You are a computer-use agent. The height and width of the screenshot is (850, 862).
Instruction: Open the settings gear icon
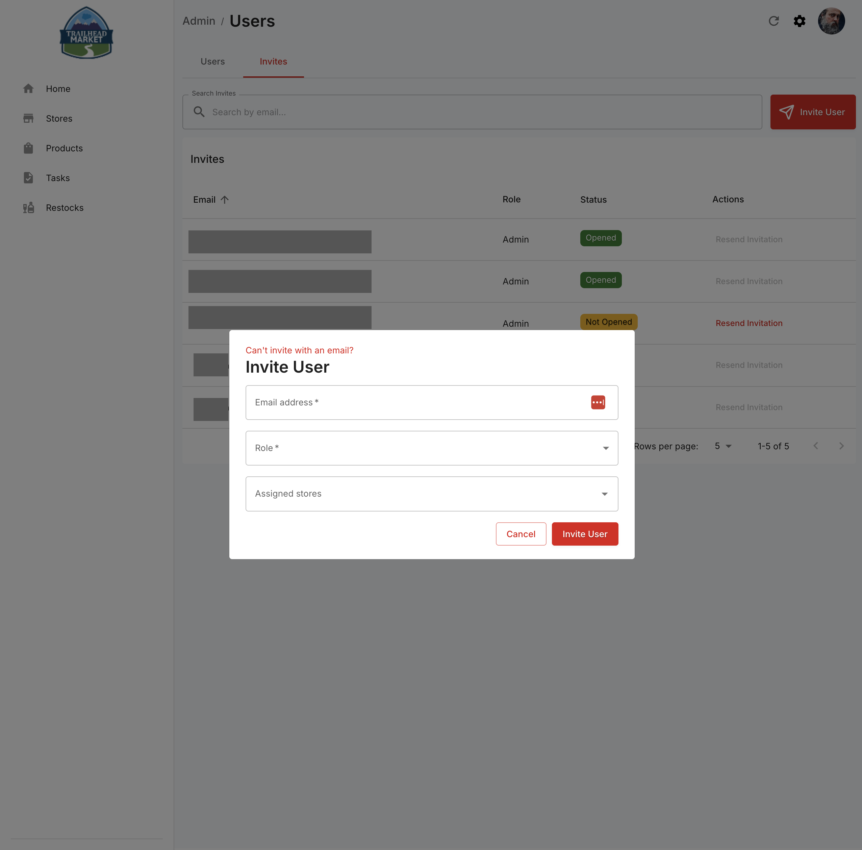pyautogui.click(x=799, y=21)
